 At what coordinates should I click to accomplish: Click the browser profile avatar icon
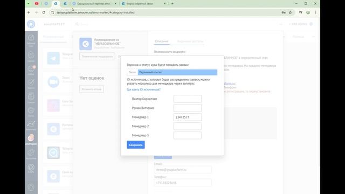pyautogui.click(x=308, y=12)
